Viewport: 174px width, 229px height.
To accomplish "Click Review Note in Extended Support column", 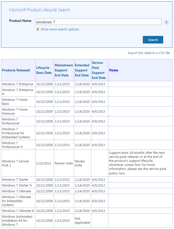I will [x=80, y=163].
